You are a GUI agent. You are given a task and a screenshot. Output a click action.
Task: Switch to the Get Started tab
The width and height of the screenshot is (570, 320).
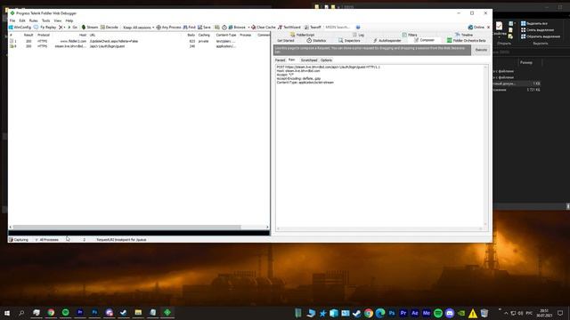tap(285, 41)
